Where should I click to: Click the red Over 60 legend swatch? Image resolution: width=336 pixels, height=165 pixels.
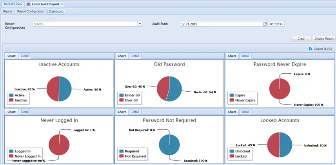tap(122, 100)
